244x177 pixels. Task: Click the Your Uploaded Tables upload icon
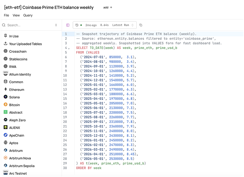6,44
